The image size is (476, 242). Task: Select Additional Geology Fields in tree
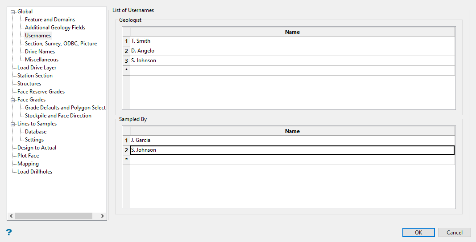click(x=55, y=28)
